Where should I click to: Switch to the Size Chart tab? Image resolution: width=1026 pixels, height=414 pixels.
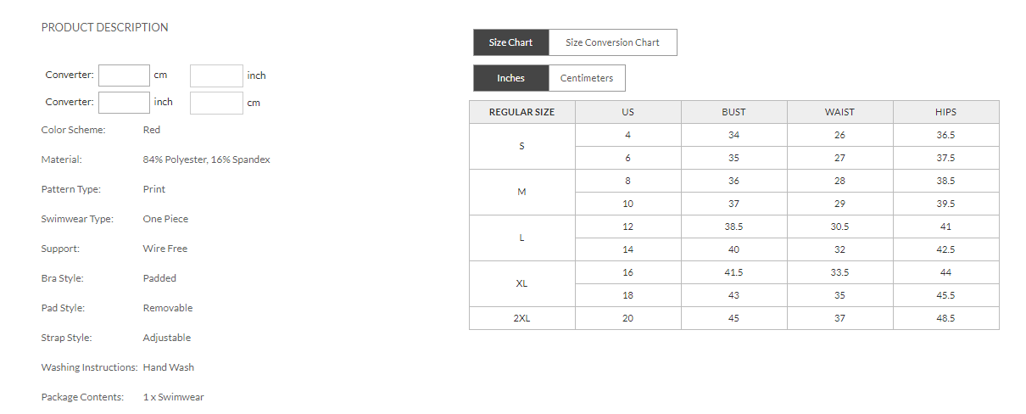[x=510, y=42]
